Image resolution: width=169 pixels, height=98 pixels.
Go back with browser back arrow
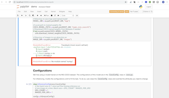2,2
